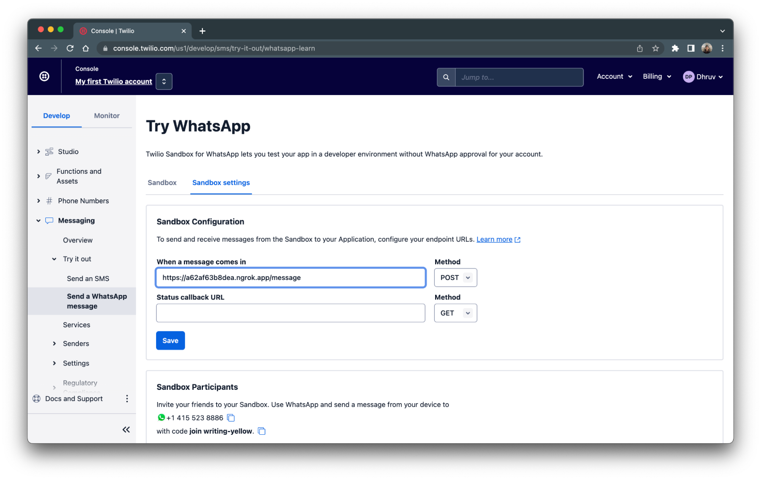Switch to the Develop tab
The height and width of the screenshot is (480, 761).
pos(56,116)
